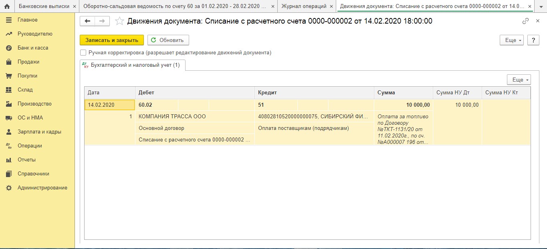Image resolution: width=547 pixels, height=249 pixels.
Task: Click the Сумма НУ Кт column header
Action: (x=506, y=93)
